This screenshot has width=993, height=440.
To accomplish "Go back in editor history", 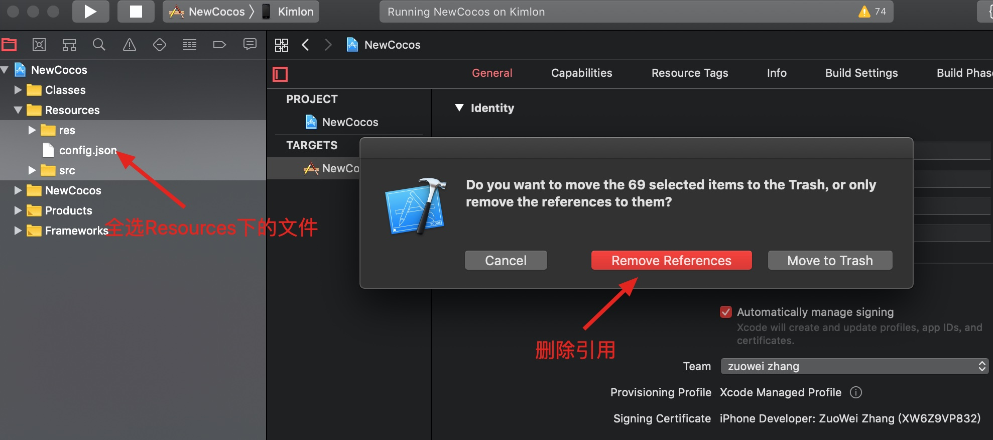I will pyautogui.click(x=305, y=45).
